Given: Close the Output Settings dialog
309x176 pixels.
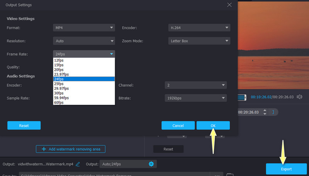Looking at the screenshot, I should coord(229,5).
